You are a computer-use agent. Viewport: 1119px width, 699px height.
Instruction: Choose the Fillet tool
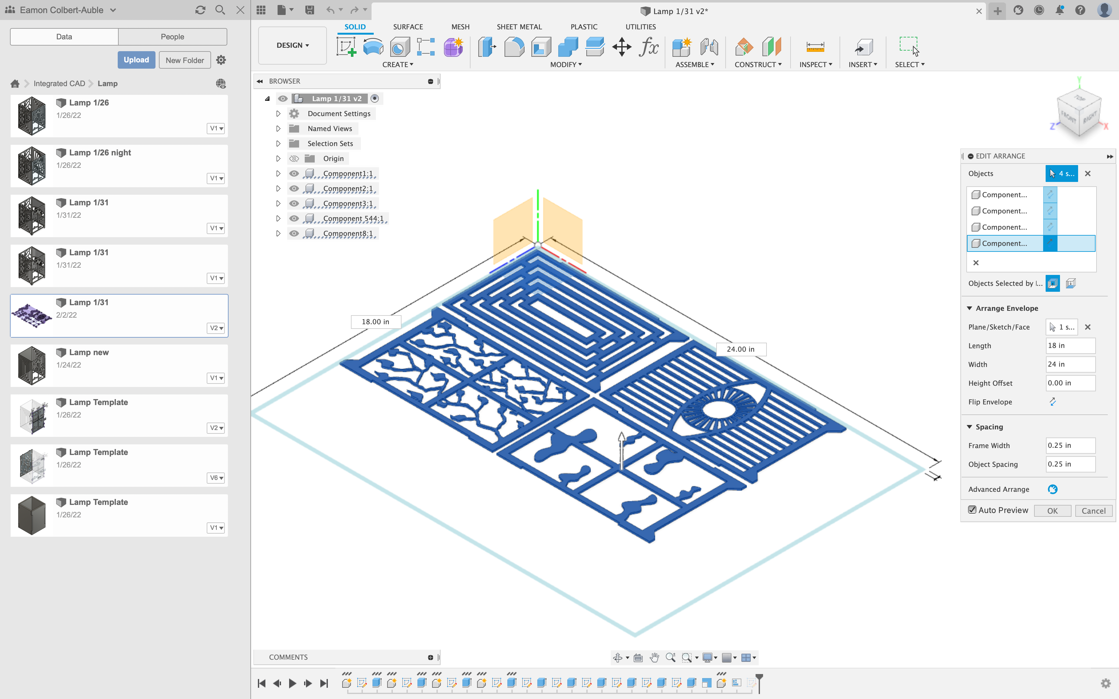pos(514,47)
